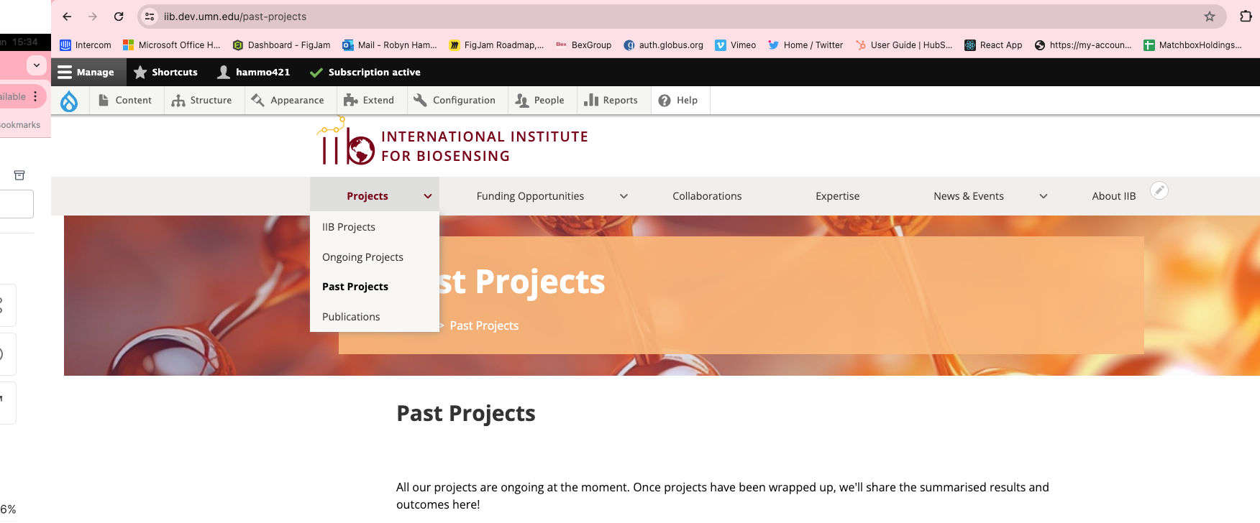Expand the News & Events chevron

(x=1044, y=196)
